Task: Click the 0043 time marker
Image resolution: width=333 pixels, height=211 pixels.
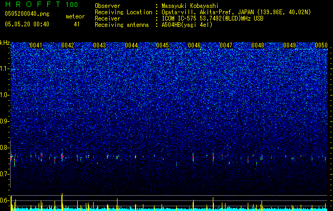Action: tap(100, 45)
